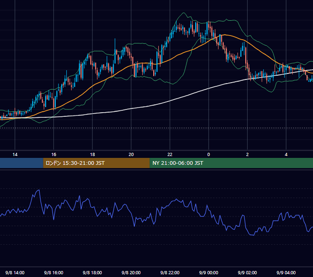Click the 9/9 00:00 date label
The width and height of the screenshot is (313, 277).
[x=209, y=272]
